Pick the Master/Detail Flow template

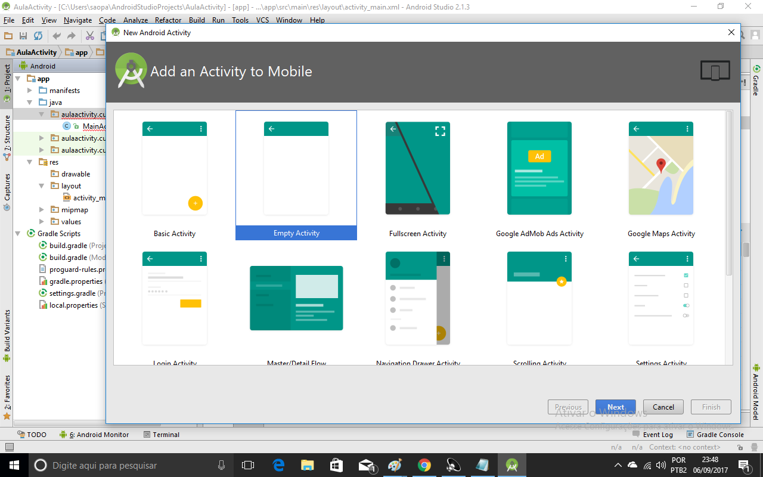296,298
